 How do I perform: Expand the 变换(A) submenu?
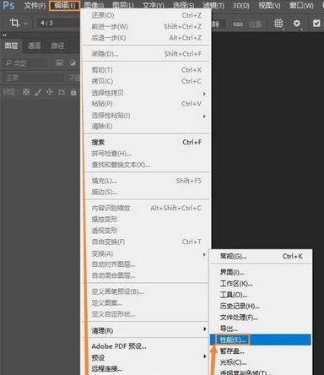pos(146,253)
